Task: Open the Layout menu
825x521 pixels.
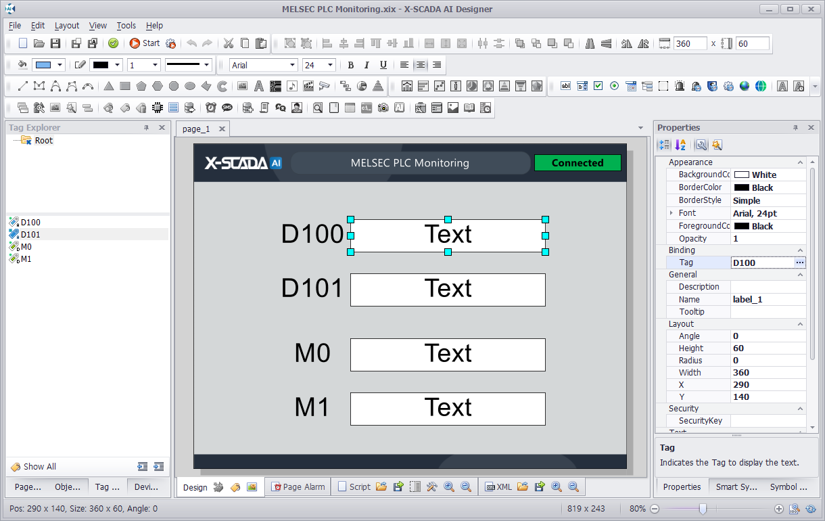Action: (x=67, y=26)
